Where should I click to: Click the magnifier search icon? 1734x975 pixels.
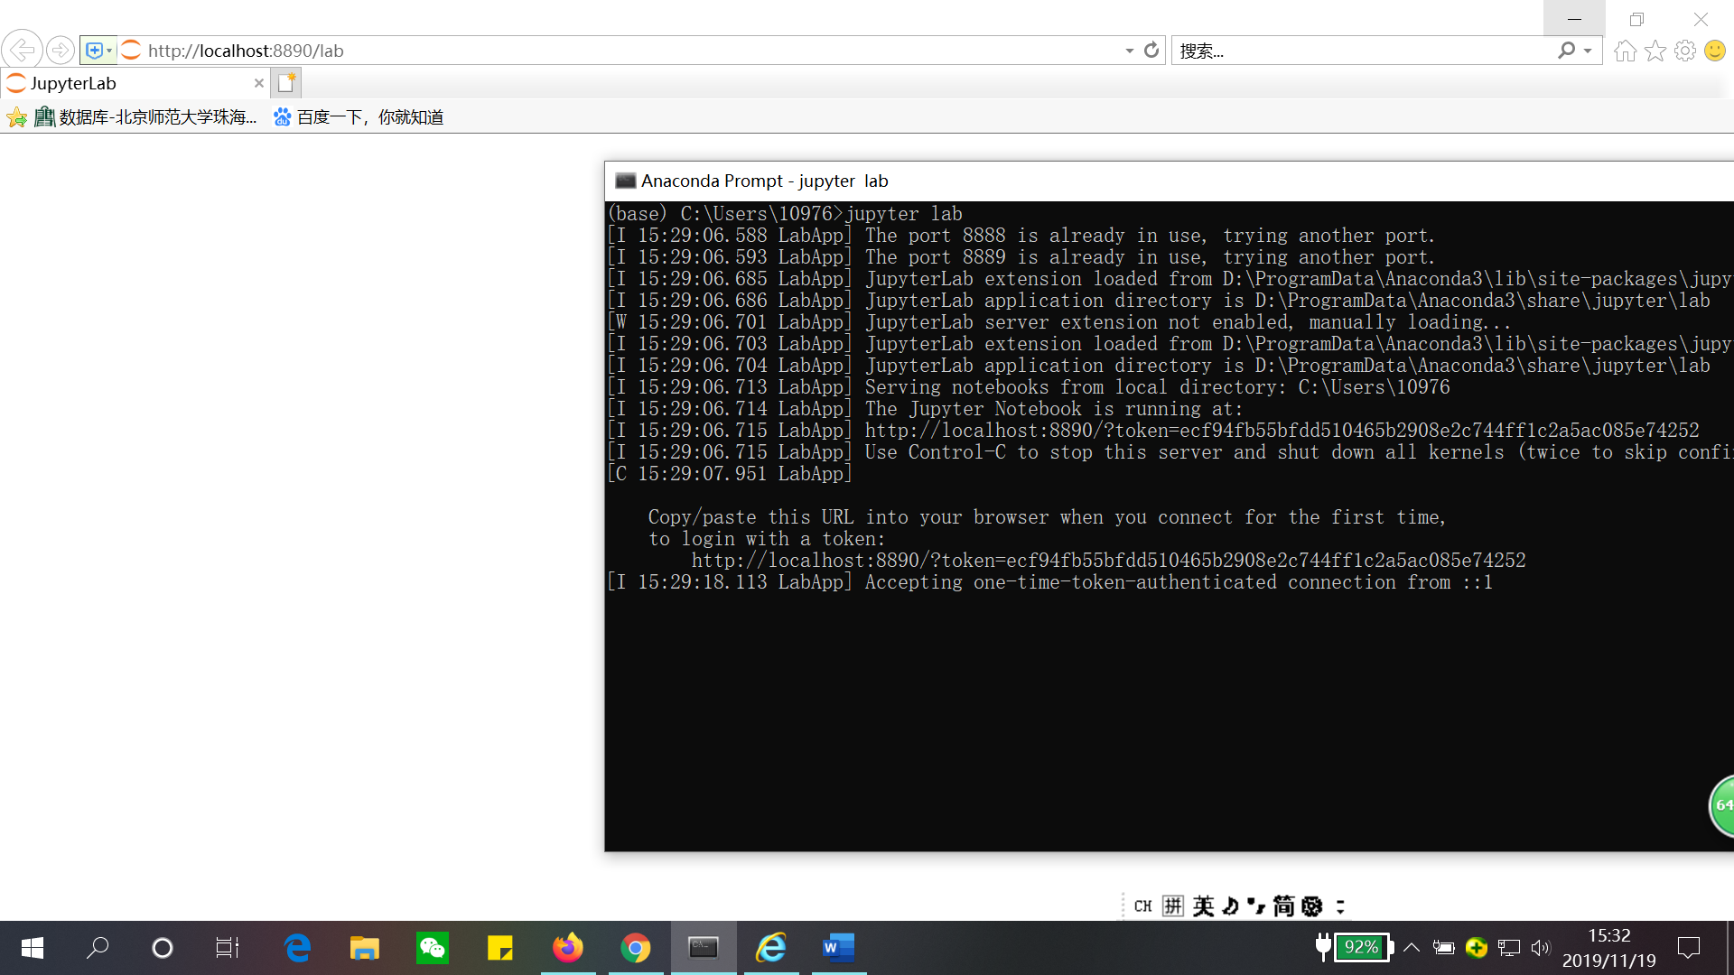pyautogui.click(x=1566, y=51)
